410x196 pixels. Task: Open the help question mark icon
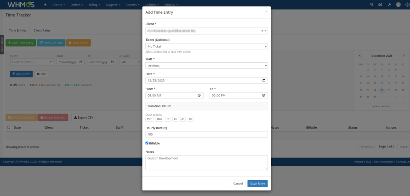tap(407, 5)
